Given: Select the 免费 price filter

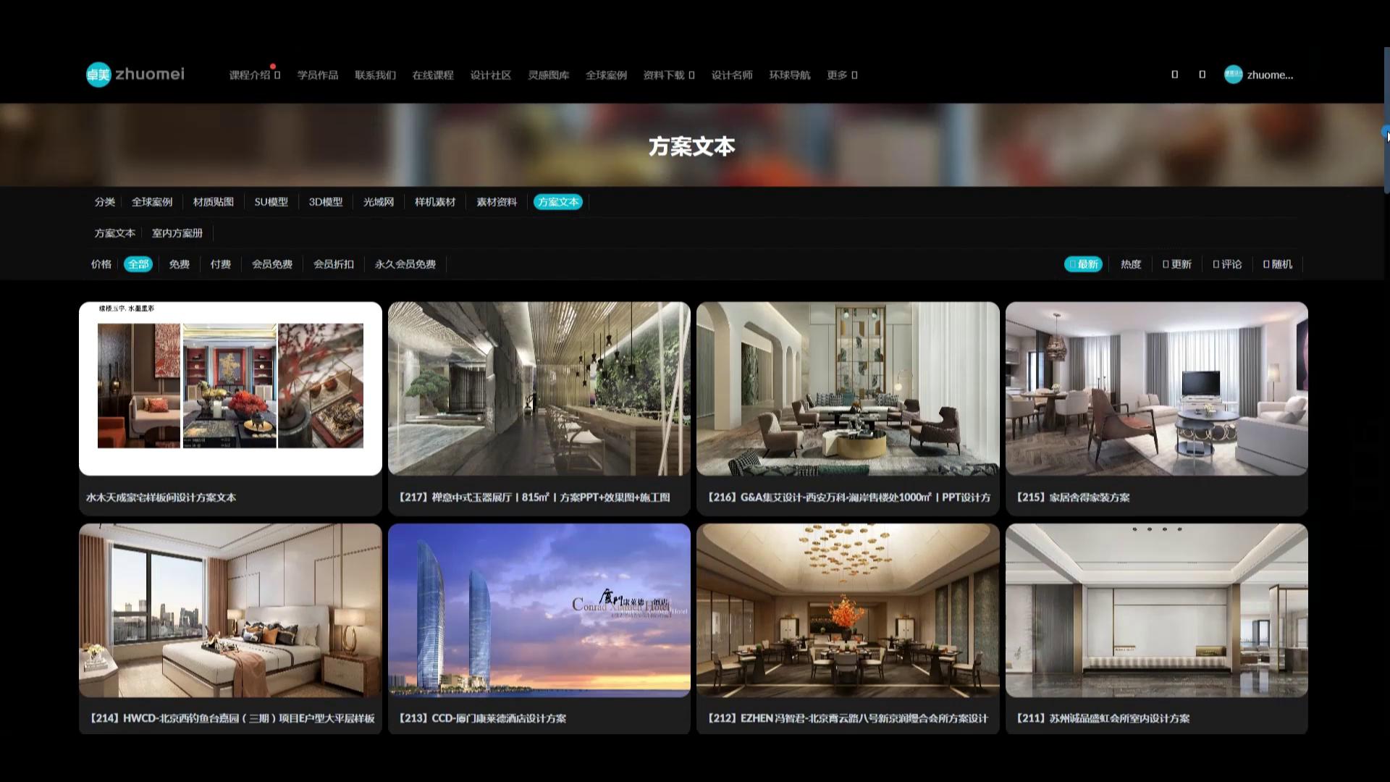Looking at the screenshot, I should [179, 264].
